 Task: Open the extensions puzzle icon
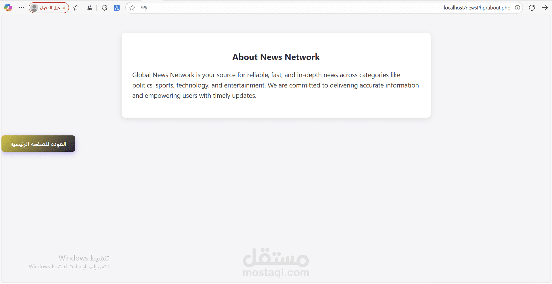pos(104,8)
